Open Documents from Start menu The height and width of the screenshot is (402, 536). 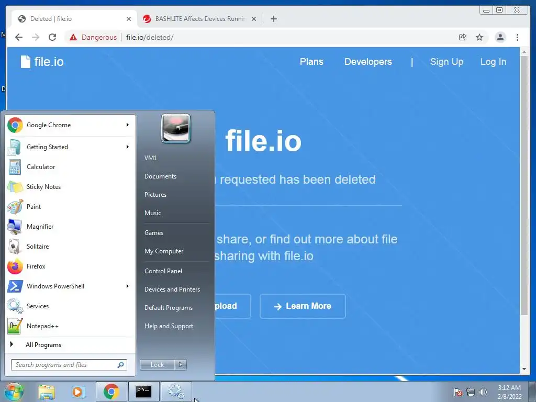pos(160,176)
